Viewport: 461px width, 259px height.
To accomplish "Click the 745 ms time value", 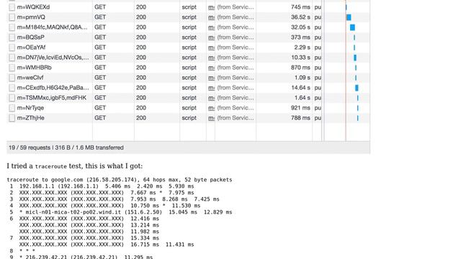I will pos(300,7).
